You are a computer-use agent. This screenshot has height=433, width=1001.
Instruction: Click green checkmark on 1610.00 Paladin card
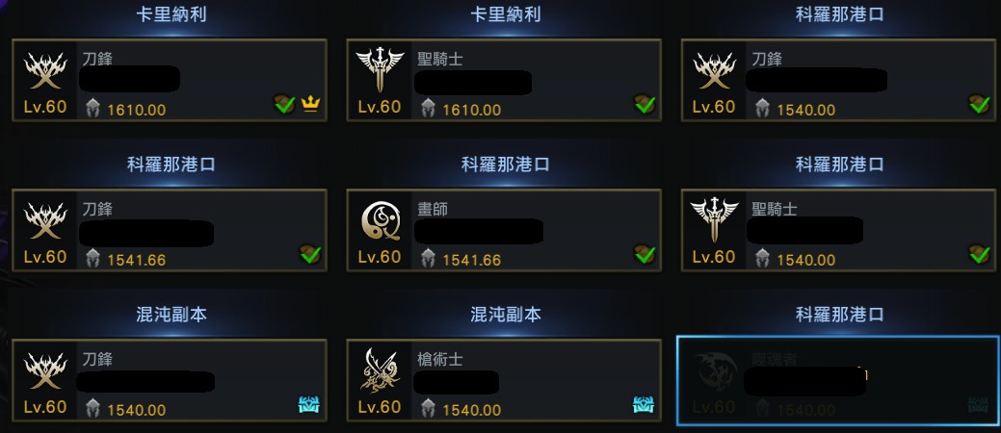click(645, 104)
